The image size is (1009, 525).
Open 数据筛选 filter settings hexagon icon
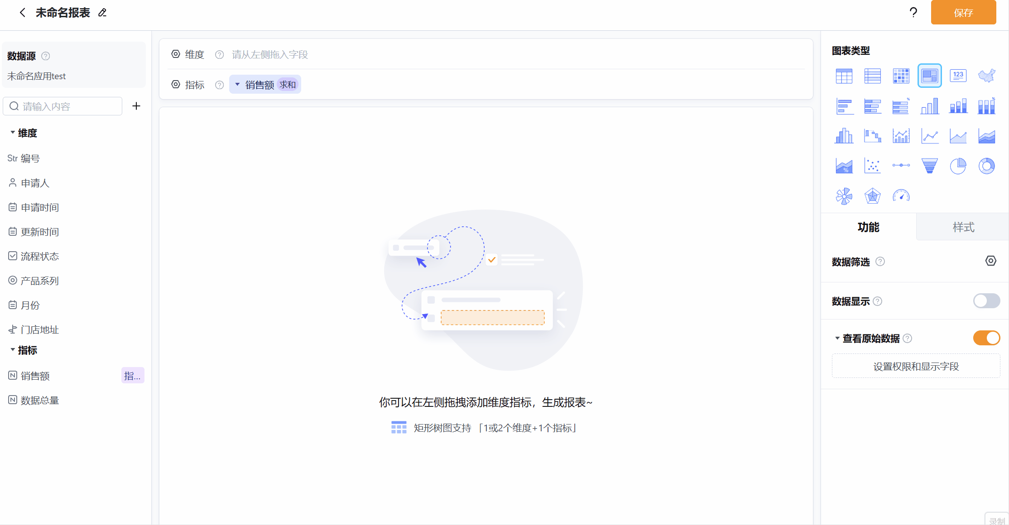click(x=991, y=261)
